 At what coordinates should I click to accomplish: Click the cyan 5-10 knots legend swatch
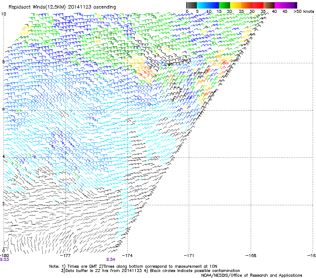[x=202, y=5]
